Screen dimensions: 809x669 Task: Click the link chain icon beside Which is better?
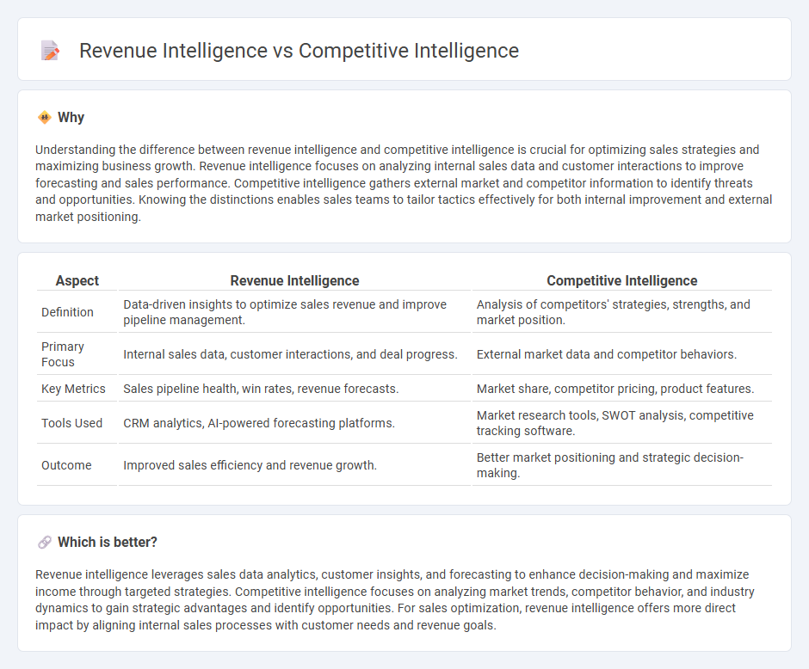click(x=45, y=543)
